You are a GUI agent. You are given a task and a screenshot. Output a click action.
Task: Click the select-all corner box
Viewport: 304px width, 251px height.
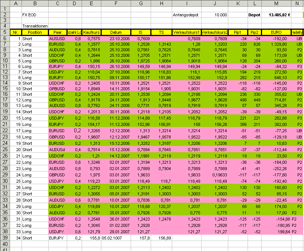(5, 3)
